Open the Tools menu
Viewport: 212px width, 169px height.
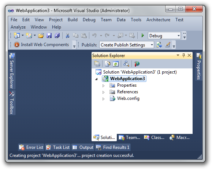pyautogui.click(x=136, y=20)
